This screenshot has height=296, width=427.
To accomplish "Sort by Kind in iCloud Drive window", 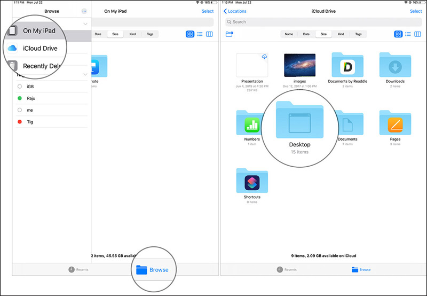I will (x=341, y=34).
